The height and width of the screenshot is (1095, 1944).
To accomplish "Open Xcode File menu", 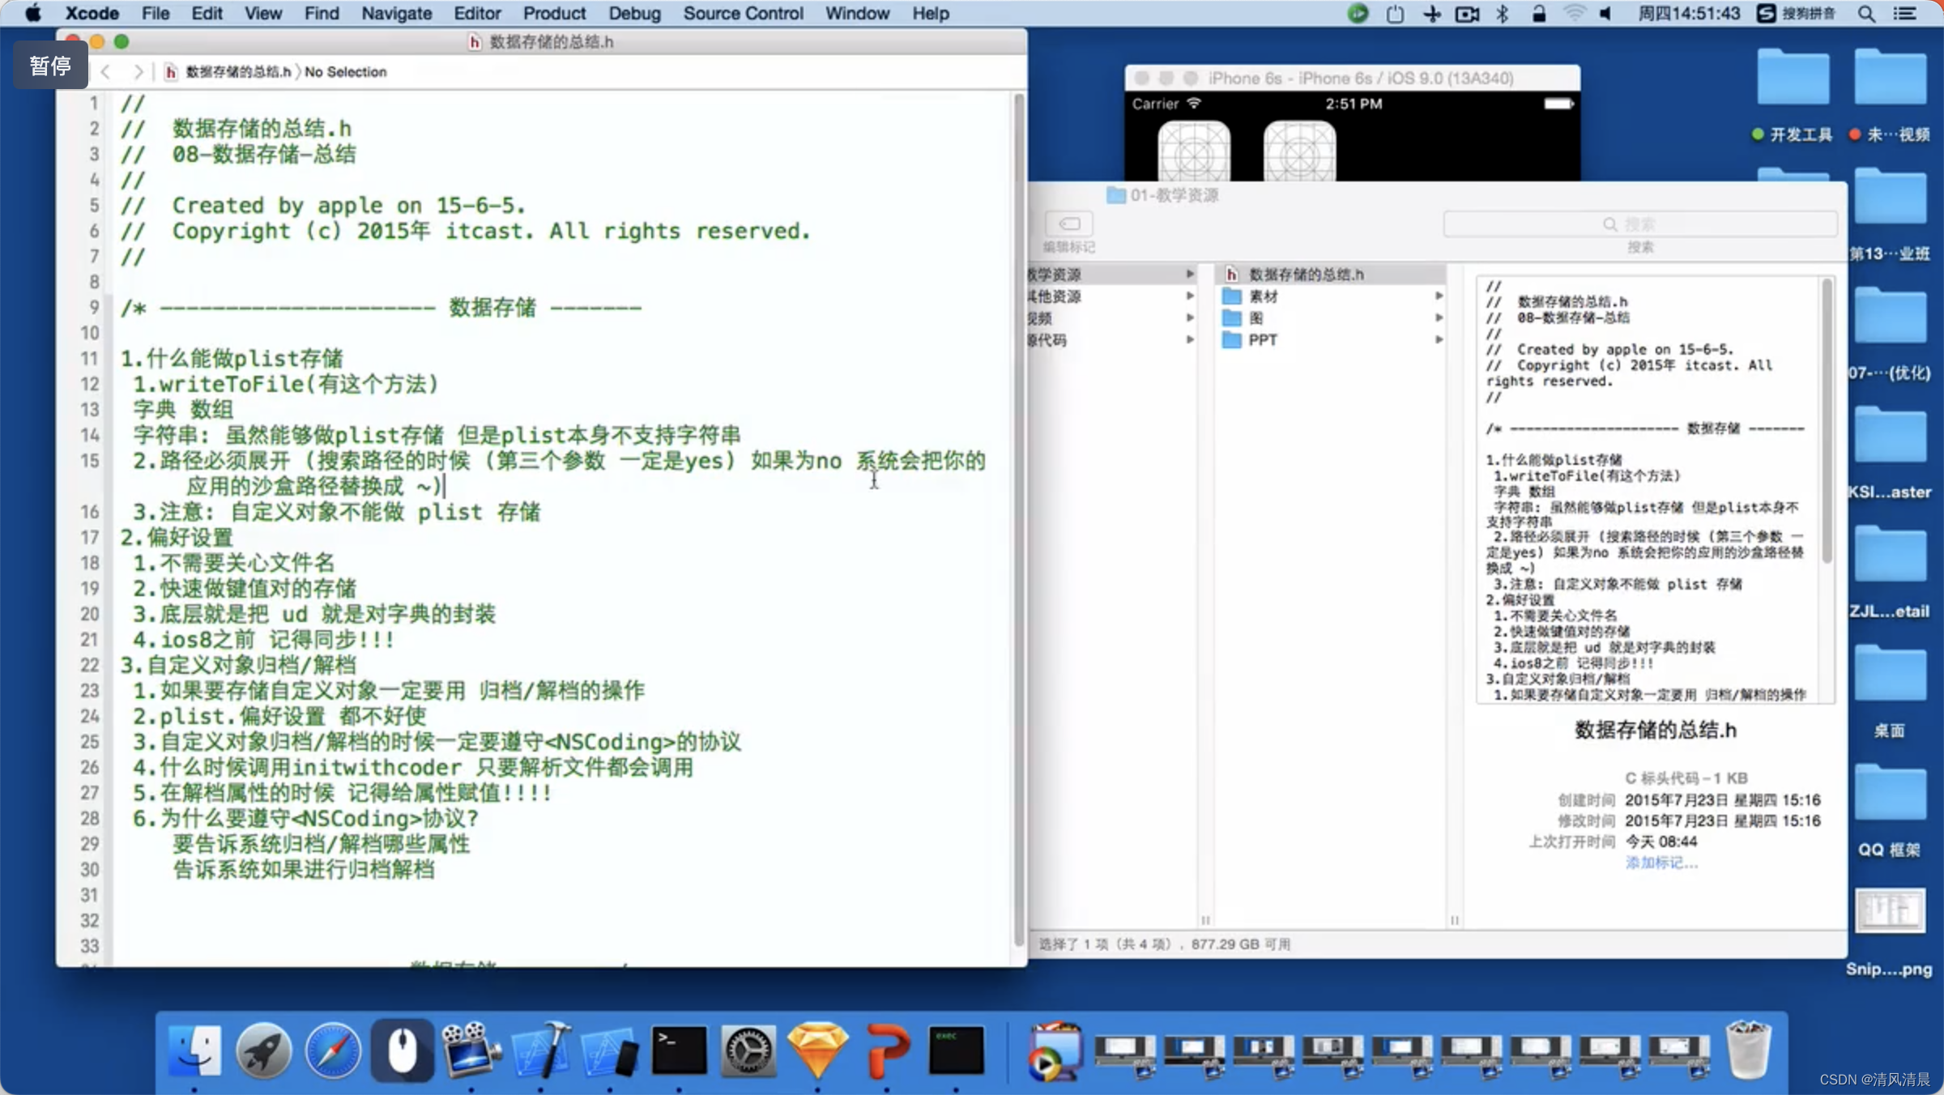I will (156, 13).
